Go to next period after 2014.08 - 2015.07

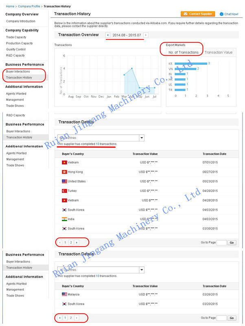(x=146, y=35)
